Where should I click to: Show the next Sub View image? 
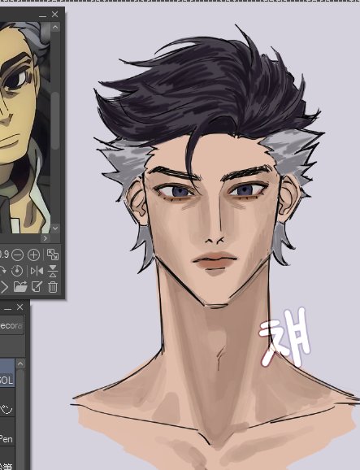coord(4,287)
